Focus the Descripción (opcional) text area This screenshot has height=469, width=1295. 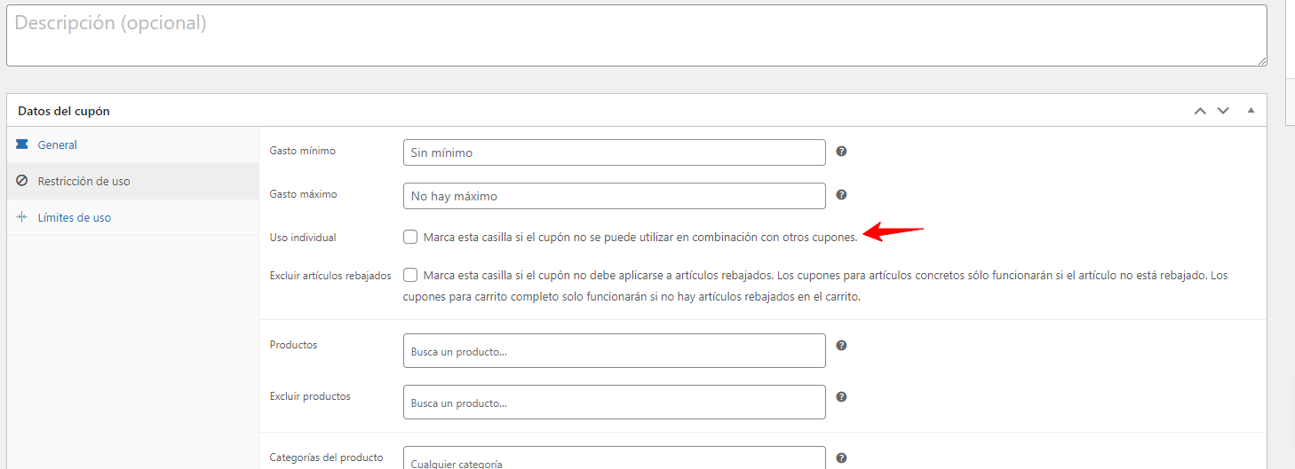tap(637, 35)
